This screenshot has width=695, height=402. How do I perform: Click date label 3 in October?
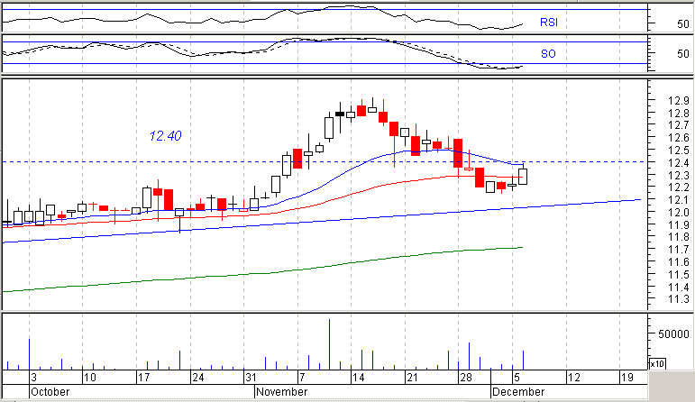click(x=33, y=378)
